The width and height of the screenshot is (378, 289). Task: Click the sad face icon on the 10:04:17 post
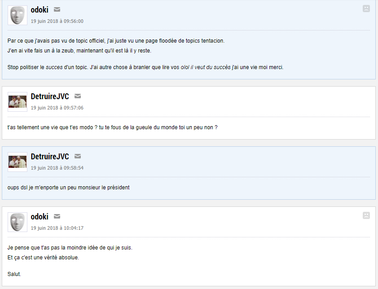(366, 215)
